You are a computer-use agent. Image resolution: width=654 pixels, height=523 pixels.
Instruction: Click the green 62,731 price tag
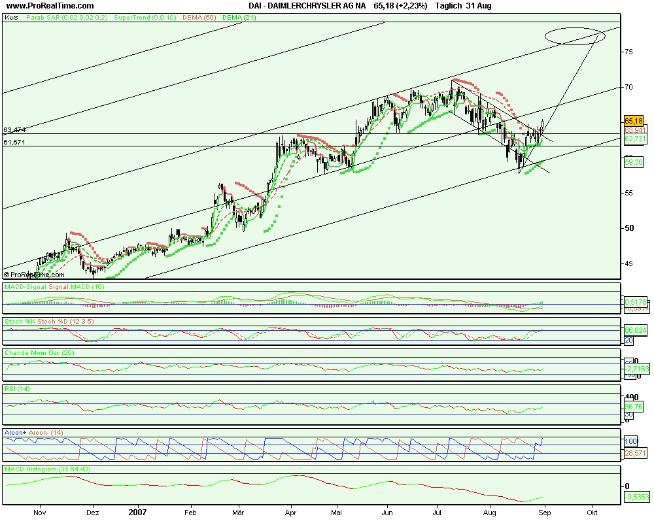(x=633, y=139)
